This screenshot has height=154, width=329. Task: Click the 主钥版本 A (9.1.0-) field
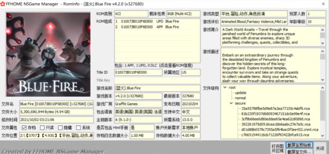[138, 120]
